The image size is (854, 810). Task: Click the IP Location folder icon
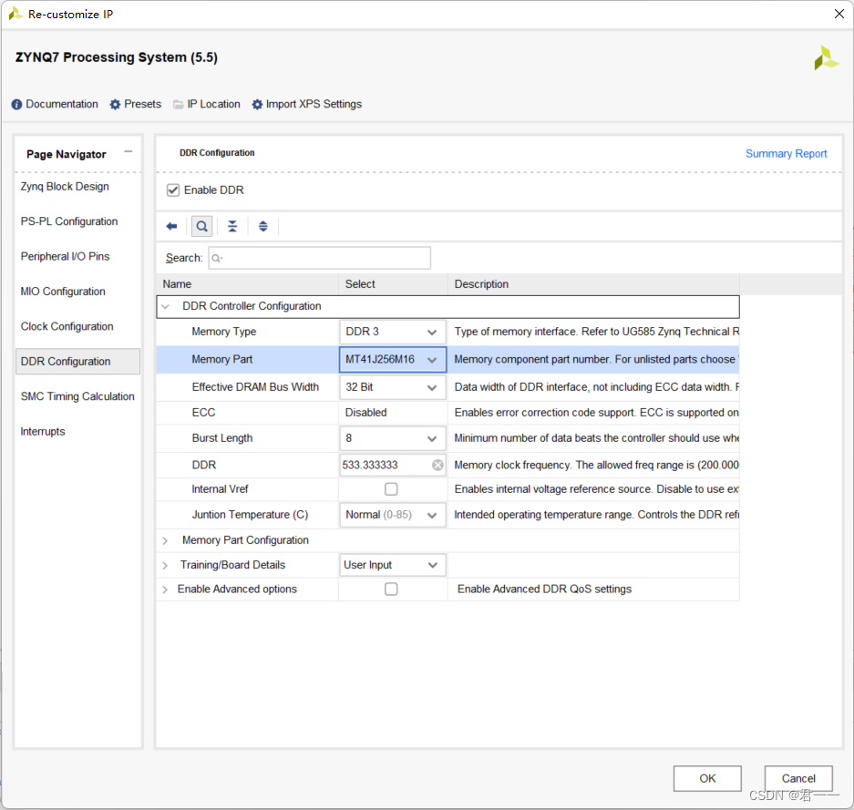[x=178, y=105]
